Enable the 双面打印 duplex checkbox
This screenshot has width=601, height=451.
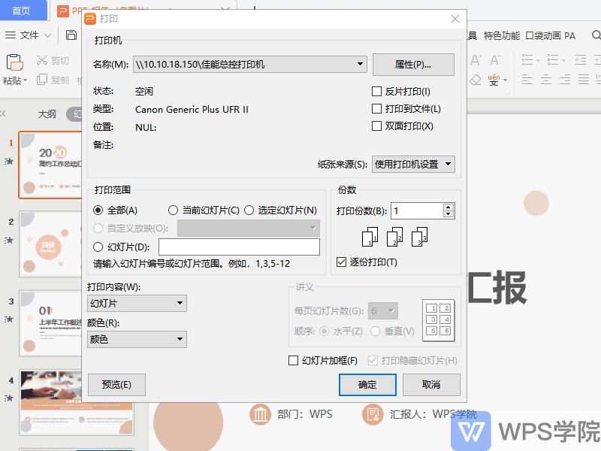[377, 126]
